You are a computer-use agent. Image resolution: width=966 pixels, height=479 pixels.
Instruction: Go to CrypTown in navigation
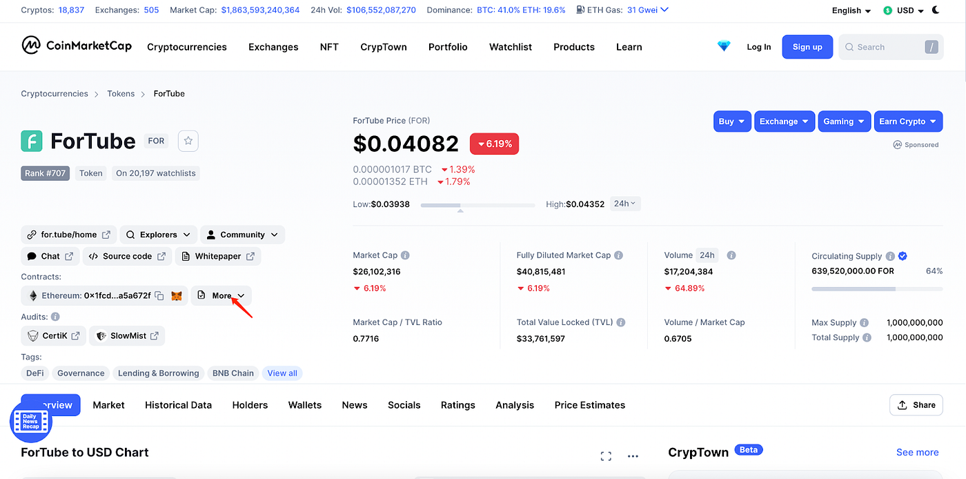[x=384, y=47]
